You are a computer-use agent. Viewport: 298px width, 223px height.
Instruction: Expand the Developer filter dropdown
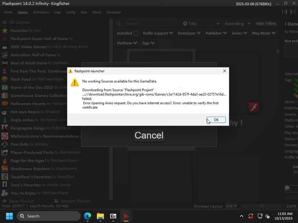coord(189,33)
